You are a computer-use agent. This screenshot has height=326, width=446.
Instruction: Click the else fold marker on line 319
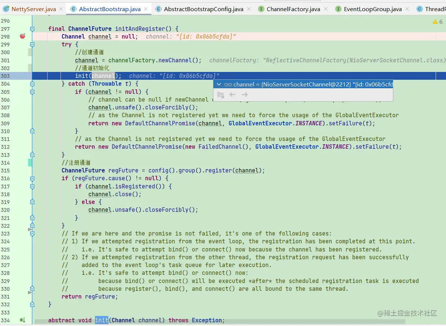(32, 202)
